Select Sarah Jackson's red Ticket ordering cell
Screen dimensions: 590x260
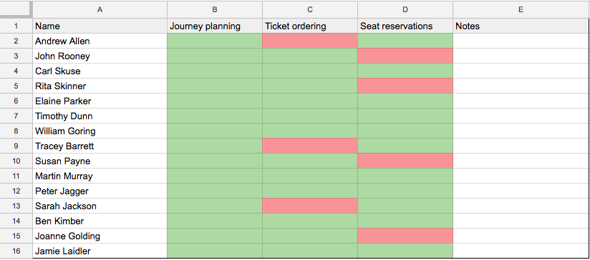click(x=310, y=206)
